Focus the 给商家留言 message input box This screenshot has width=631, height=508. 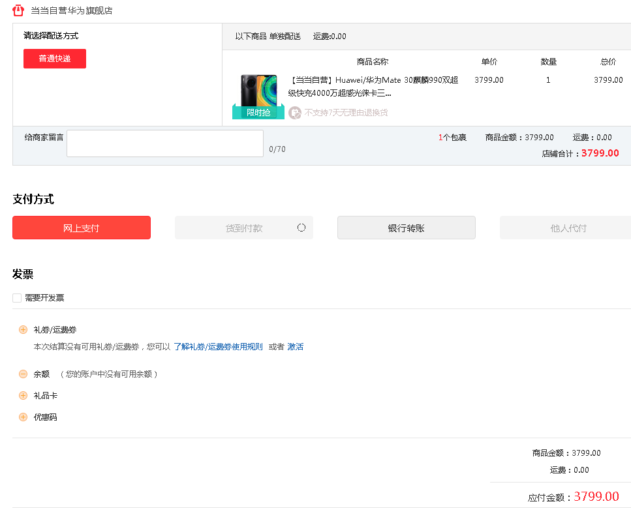tap(165, 143)
